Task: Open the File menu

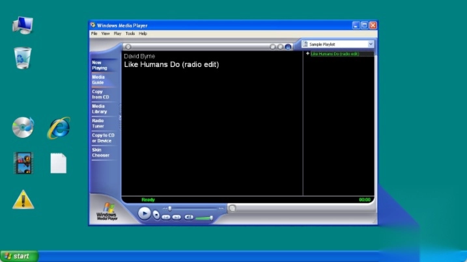Action: [94, 33]
